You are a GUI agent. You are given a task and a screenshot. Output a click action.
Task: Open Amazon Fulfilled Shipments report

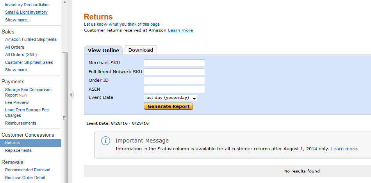(x=31, y=40)
